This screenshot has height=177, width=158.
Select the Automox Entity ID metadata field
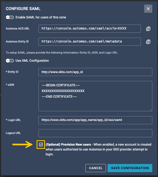(90, 42)
